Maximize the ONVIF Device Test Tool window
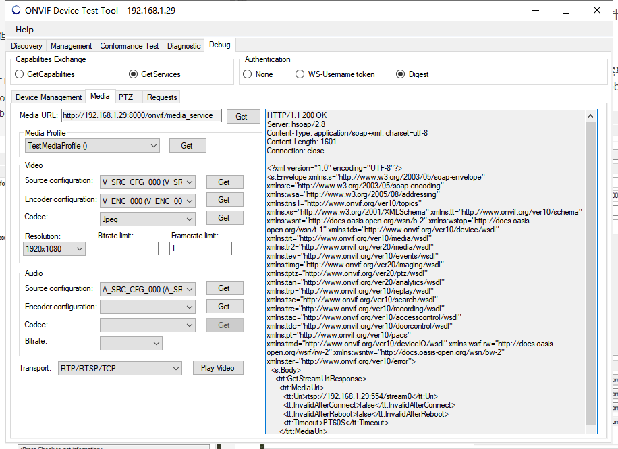 pos(566,10)
